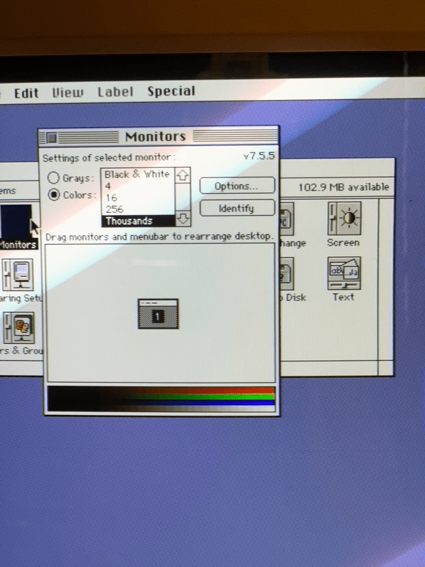Click the Disk icon behind Monitors window

coord(287,274)
